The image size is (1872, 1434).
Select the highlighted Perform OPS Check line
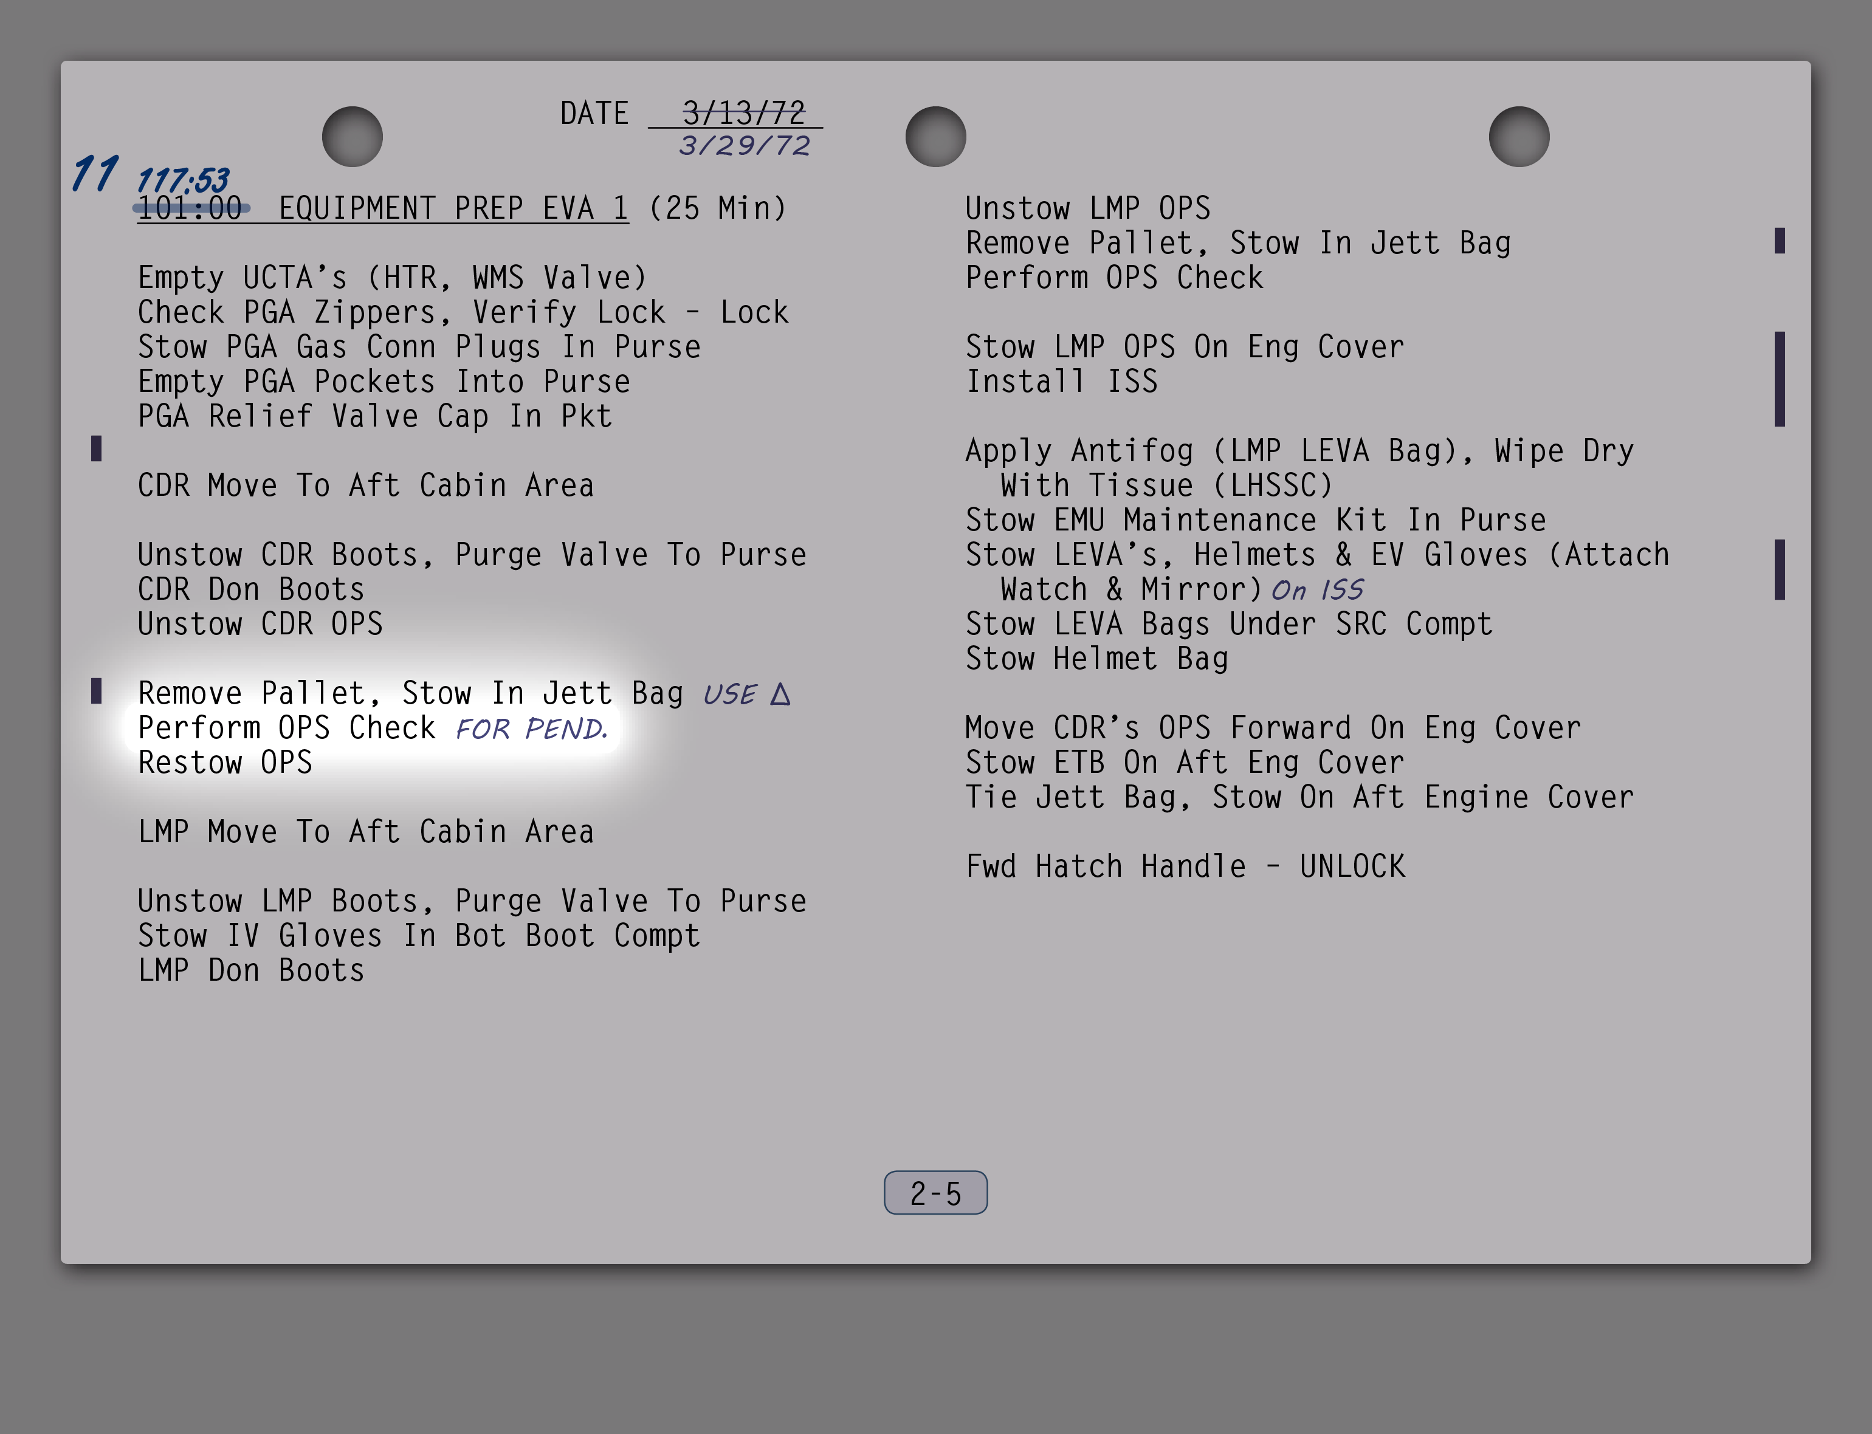287,728
